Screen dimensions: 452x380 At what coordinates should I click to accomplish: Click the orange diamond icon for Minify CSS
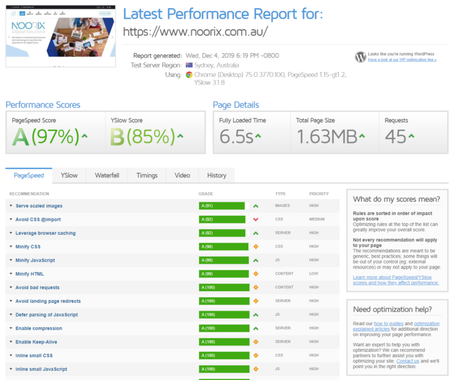click(x=255, y=247)
